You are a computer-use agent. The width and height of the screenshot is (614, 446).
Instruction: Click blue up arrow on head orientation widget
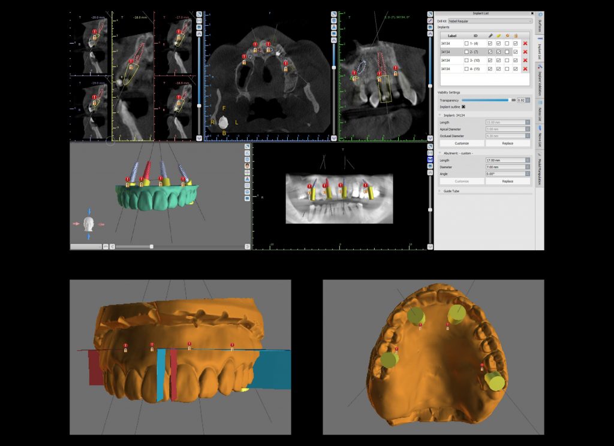(89, 211)
